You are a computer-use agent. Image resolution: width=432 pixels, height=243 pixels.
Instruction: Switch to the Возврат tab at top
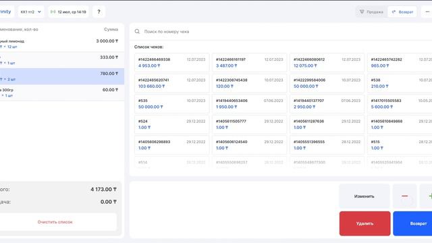pos(402,12)
